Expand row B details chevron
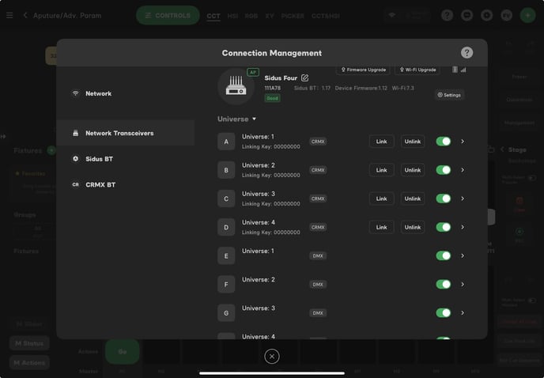This screenshot has width=544, height=378. coord(463,170)
